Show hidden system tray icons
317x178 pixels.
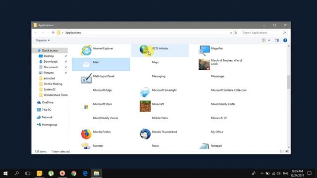coord(262,174)
